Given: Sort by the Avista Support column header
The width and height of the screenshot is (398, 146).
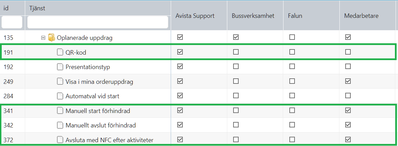Looking at the screenshot, I should tap(195, 16).
